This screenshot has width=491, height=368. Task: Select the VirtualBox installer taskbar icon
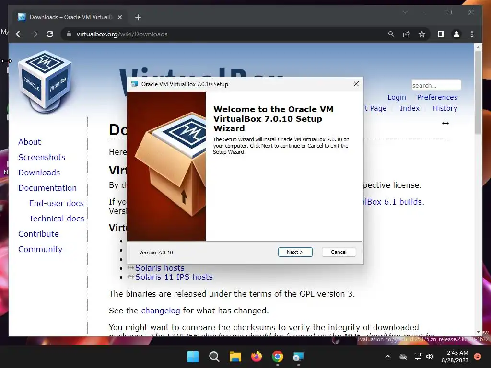(x=298, y=356)
